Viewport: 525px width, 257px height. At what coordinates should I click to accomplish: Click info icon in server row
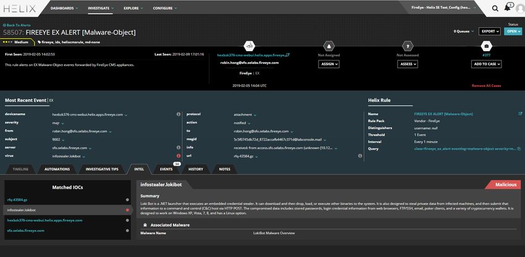pyautogui.click(x=178, y=147)
